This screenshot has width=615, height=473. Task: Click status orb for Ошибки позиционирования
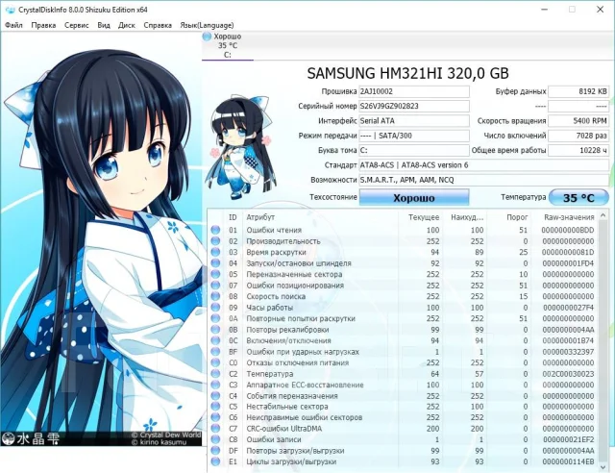click(215, 286)
